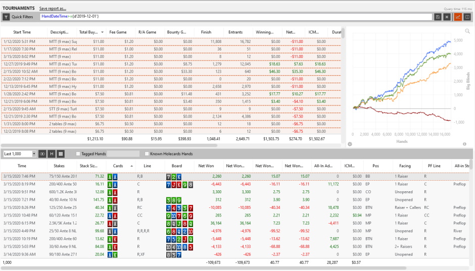Sort hands by the Stakes column

[59, 166]
